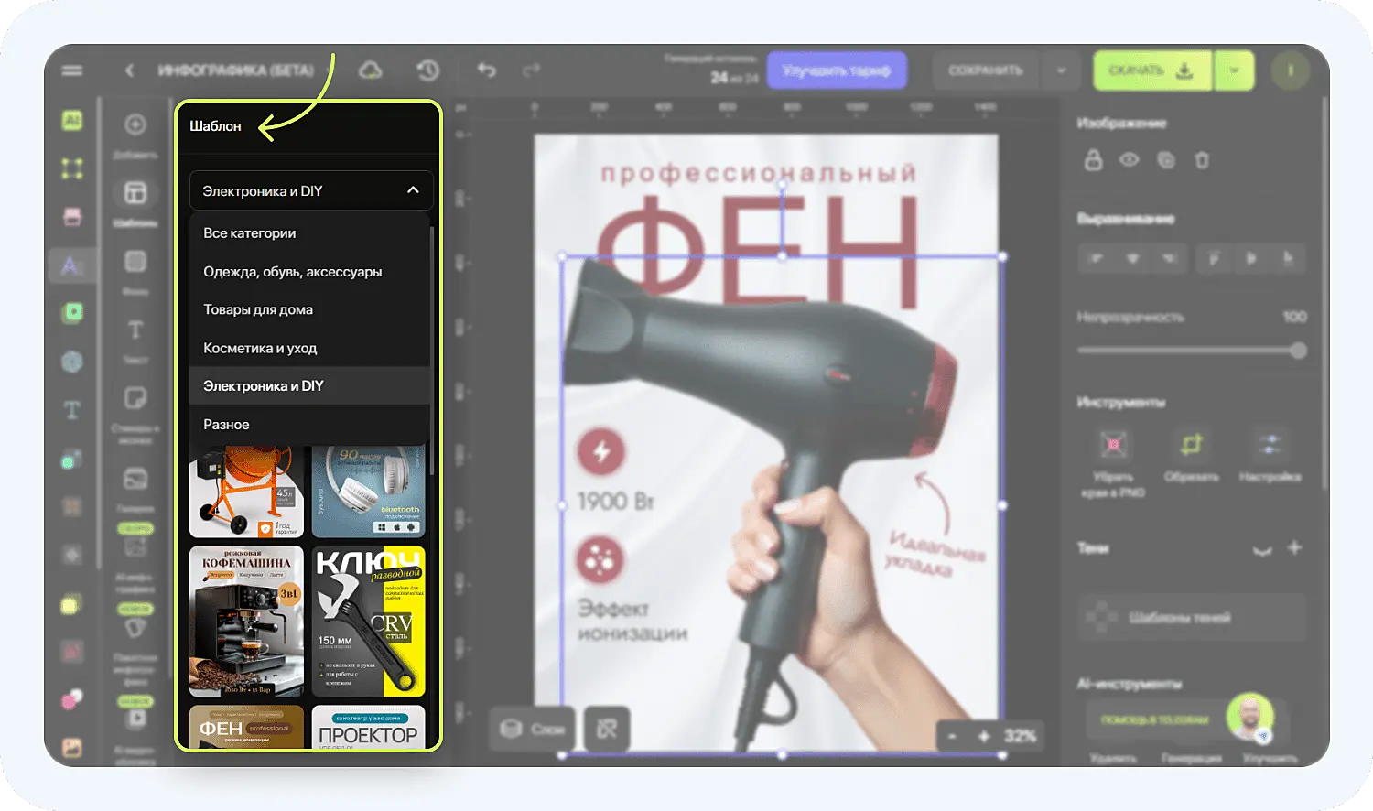Align selection to the top
The height and width of the screenshot is (811, 1373).
click(1215, 258)
